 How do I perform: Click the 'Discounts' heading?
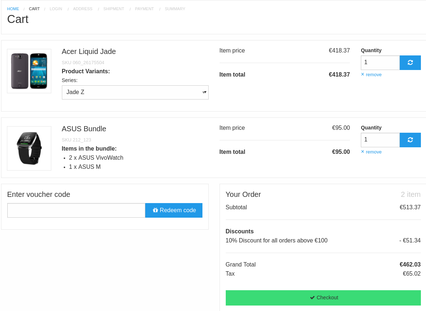pyautogui.click(x=239, y=231)
